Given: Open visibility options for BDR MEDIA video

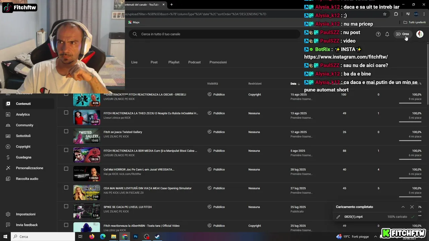Looking at the screenshot, I should click(x=216, y=151).
